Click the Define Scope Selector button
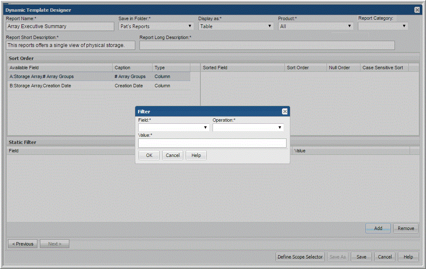This screenshot has width=426, height=269. coord(300,257)
